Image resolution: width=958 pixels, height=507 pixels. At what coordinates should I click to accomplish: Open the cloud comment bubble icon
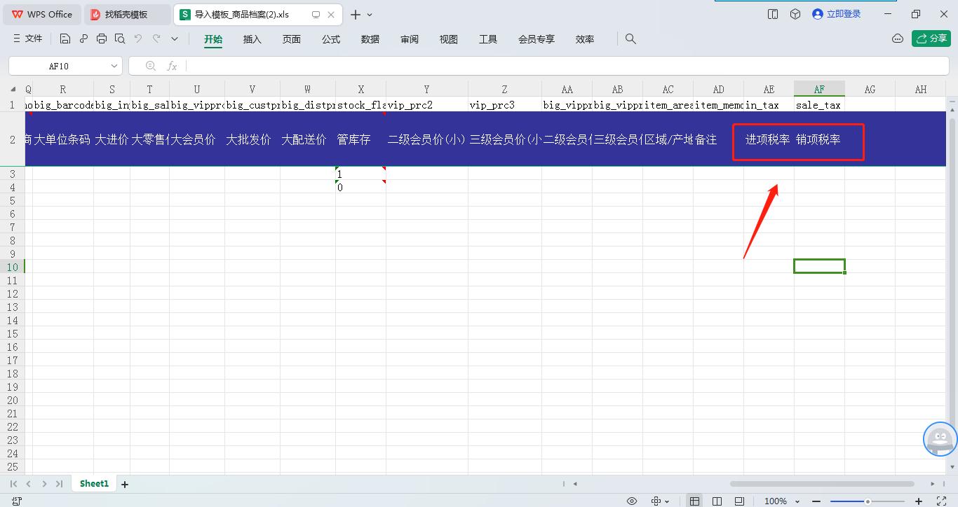897,39
